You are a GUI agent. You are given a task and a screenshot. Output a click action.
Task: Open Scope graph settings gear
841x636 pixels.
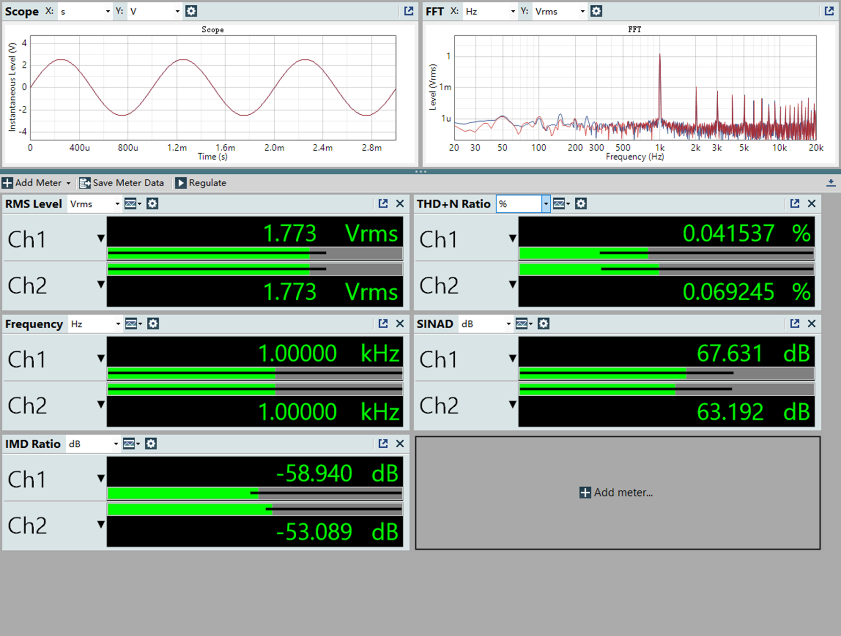(x=191, y=11)
